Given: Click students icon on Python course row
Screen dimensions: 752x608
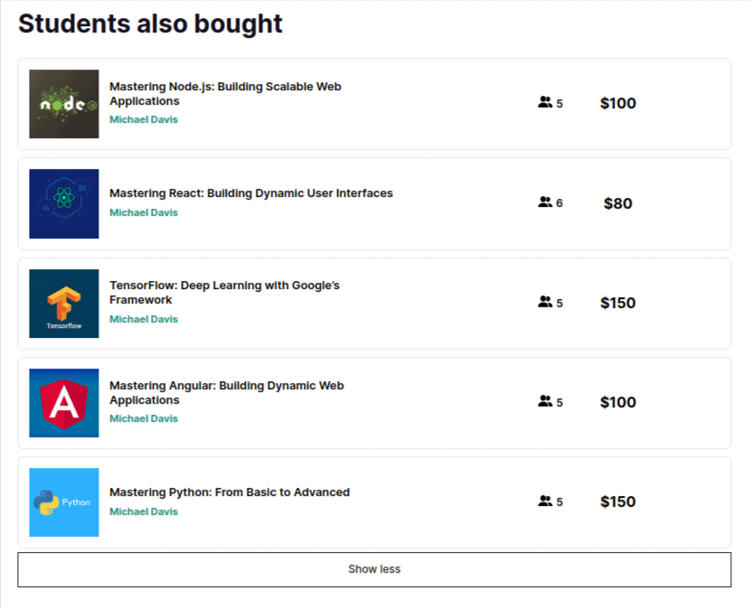Looking at the screenshot, I should (545, 501).
